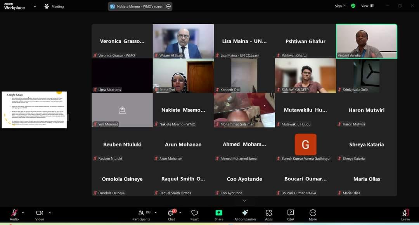Expand the Zoom Workplace dropdown arrow
Viewport: 419px width, 225px height.
coord(35,6)
